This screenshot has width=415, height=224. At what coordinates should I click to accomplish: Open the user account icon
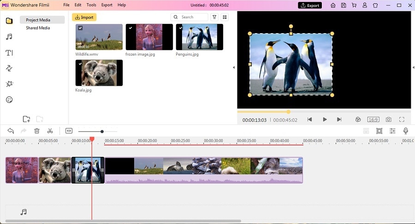(x=365, y=5)
